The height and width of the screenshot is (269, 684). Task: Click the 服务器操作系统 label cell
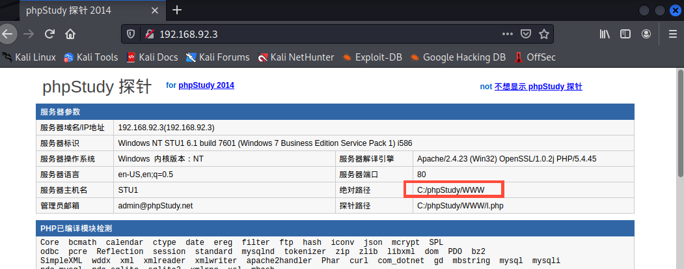pos(75,159)
